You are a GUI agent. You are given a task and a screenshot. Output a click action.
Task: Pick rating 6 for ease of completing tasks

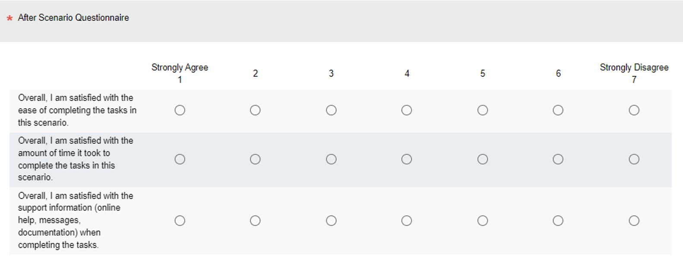click(x=558, y=110)
